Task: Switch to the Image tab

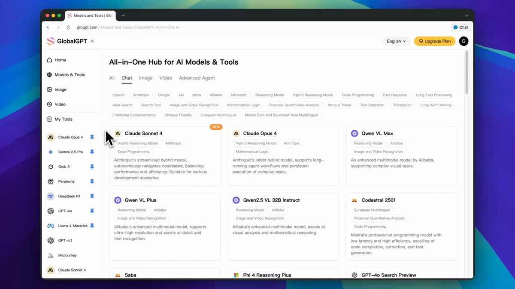Action: (x=145, y=78)
